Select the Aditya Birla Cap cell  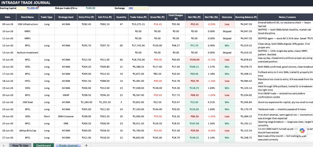[27, 130]
